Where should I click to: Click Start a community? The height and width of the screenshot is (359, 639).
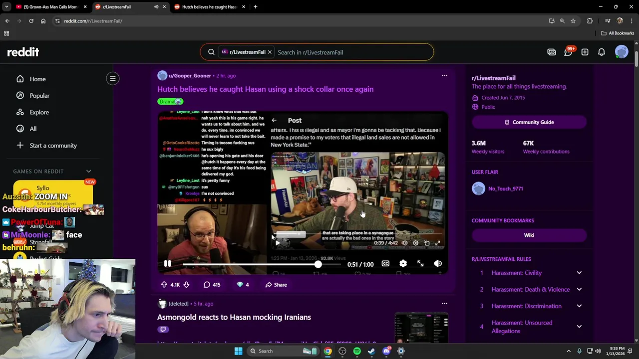pyautogui.click(x=53, y=146)
